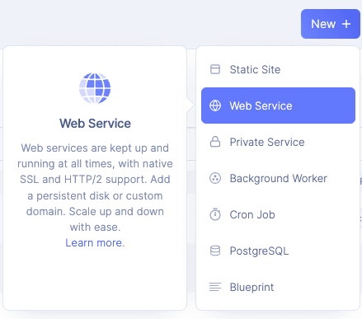Click the Background Worker circular icon

coord(215,178)
